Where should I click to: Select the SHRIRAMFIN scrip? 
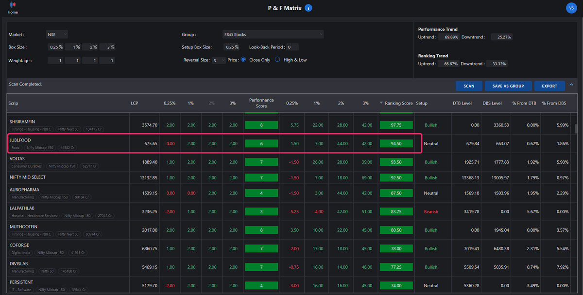(x=22, y=121)
